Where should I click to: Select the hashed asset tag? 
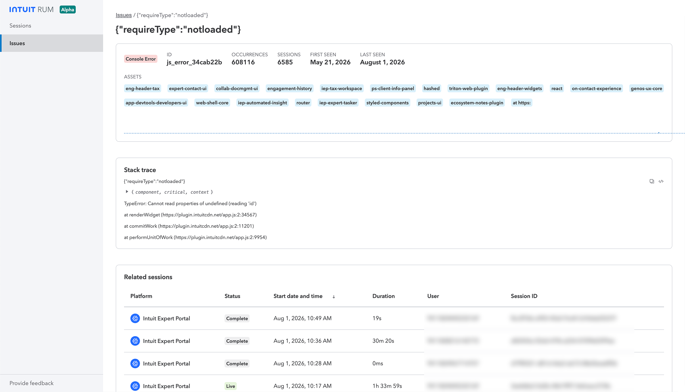[432, 89]
